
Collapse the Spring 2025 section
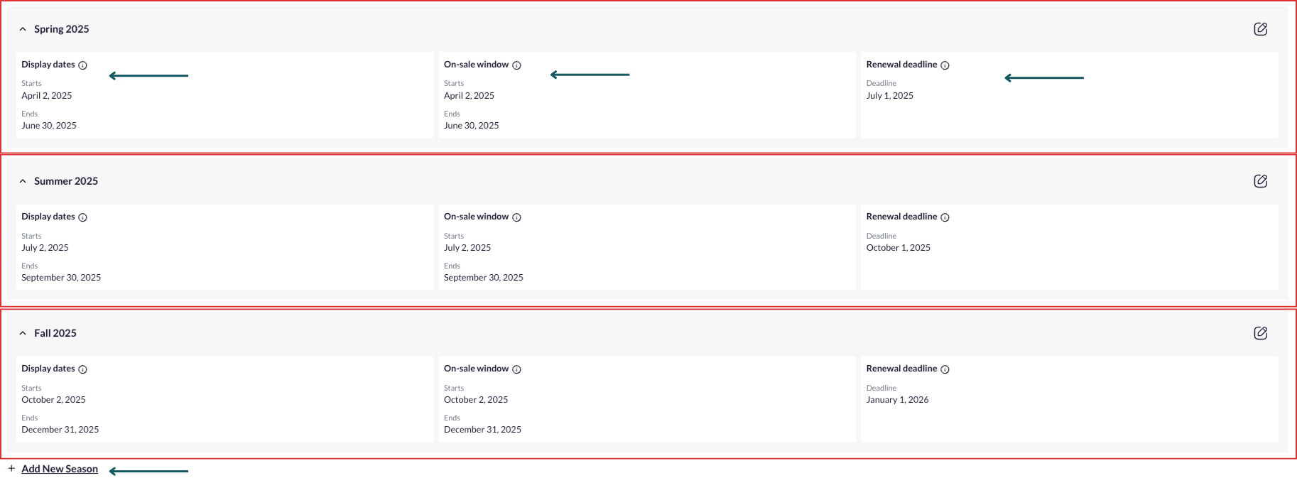coord(23,29)
